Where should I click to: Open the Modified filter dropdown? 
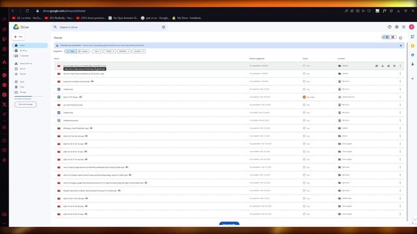(x=124, y=51)
